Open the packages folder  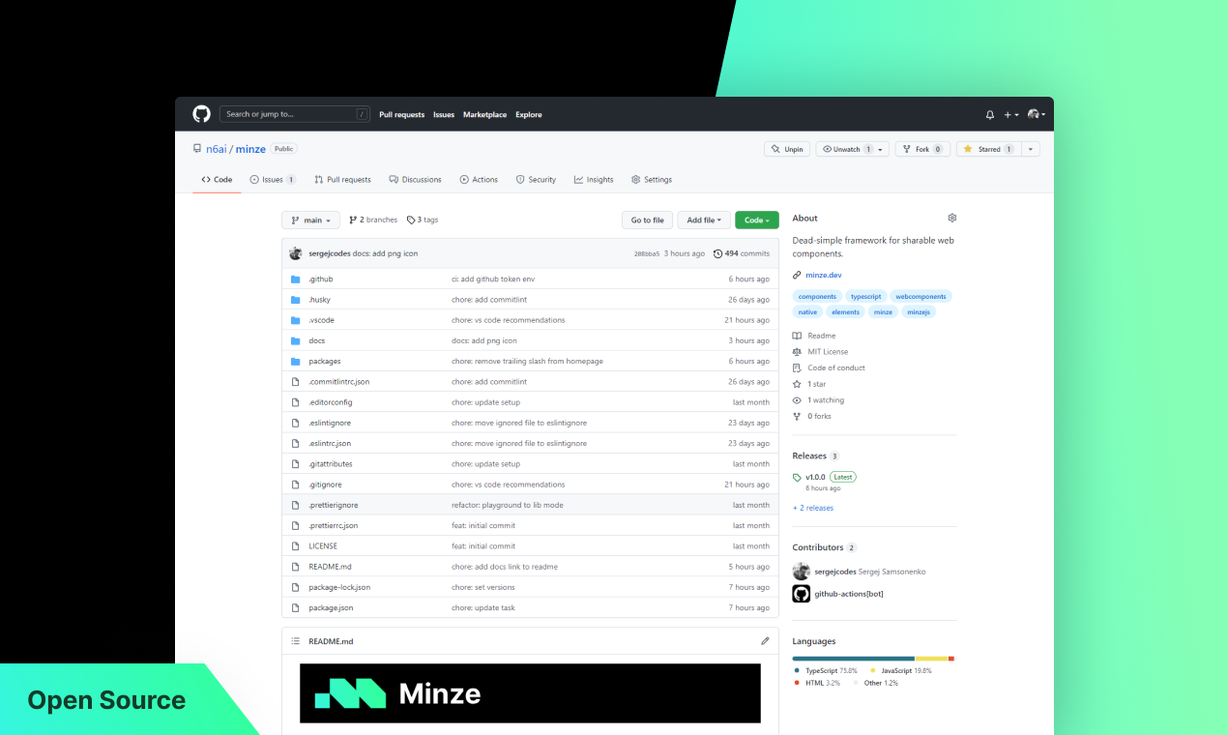(x=324, y=362)
